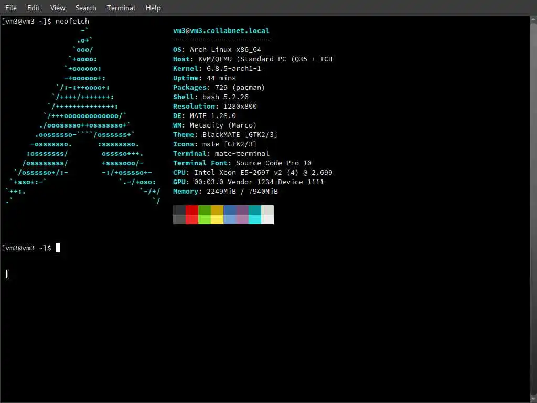Click the 'vm3@vm3.collabnet.local' title text
Screen dimensions: 537x403
coord(221,30)
